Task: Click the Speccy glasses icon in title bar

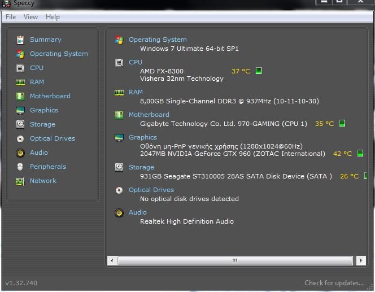Action: coord(6,3)
